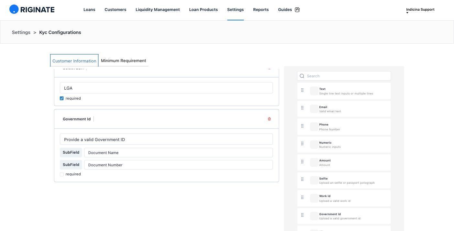Select 'Upload a valid work id' text
The width and height of the screenshot is (454, 231).
click(x=335, y=201)
